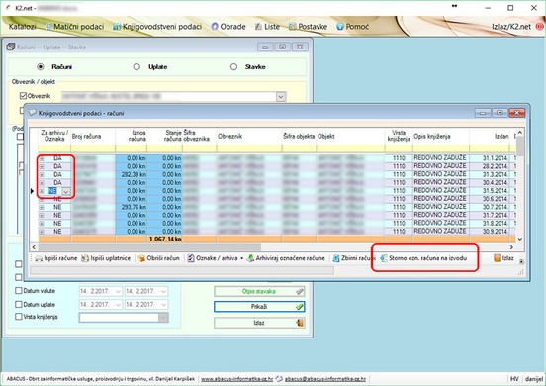Expand the invoice row issued 30.9.2014
Screen dimensions: 546x386
click(x=42, y=232)
